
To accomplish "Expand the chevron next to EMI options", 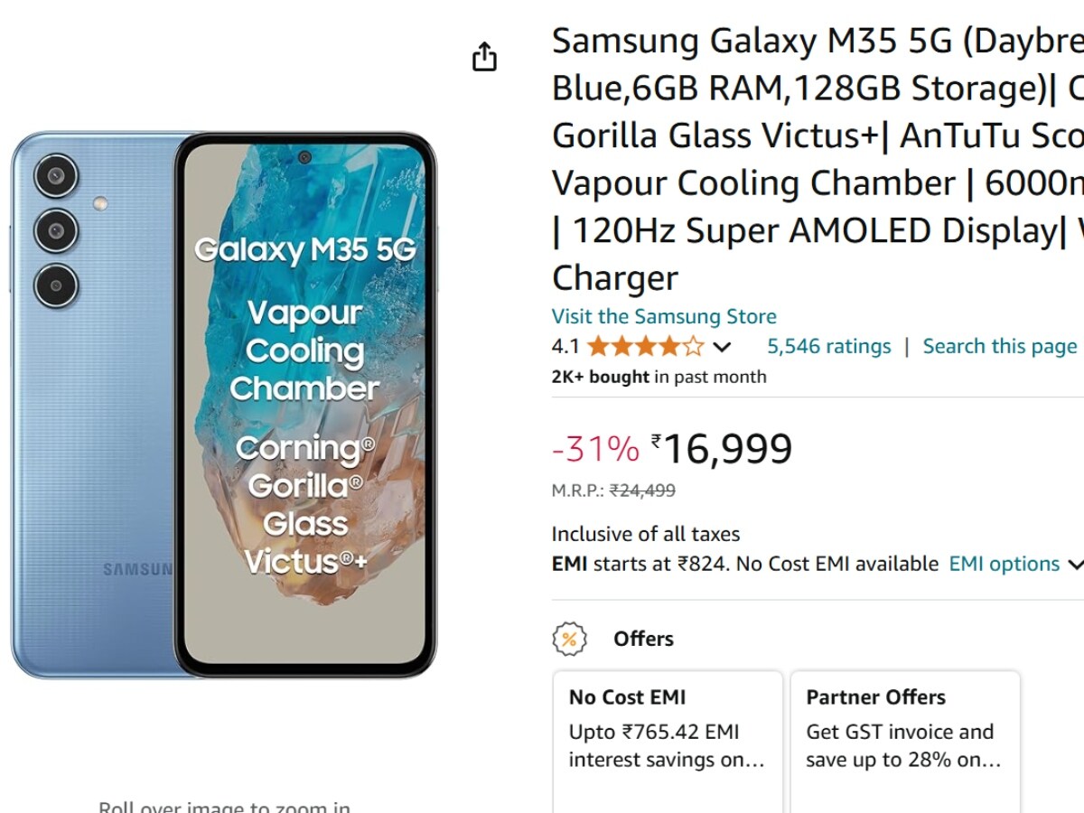I will 1075,565.
